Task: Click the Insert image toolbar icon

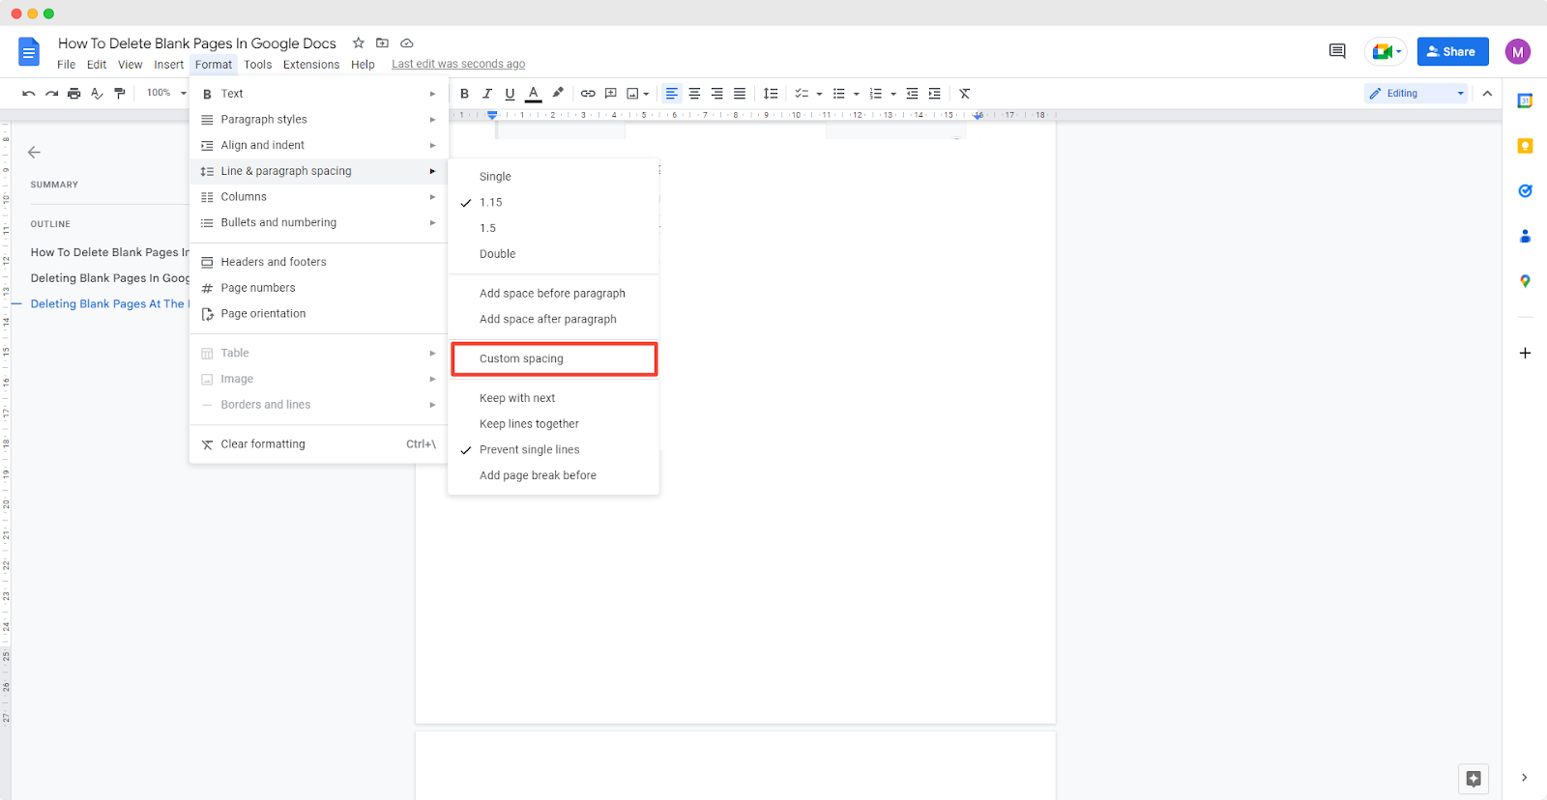Action: (x=633, y=94)
